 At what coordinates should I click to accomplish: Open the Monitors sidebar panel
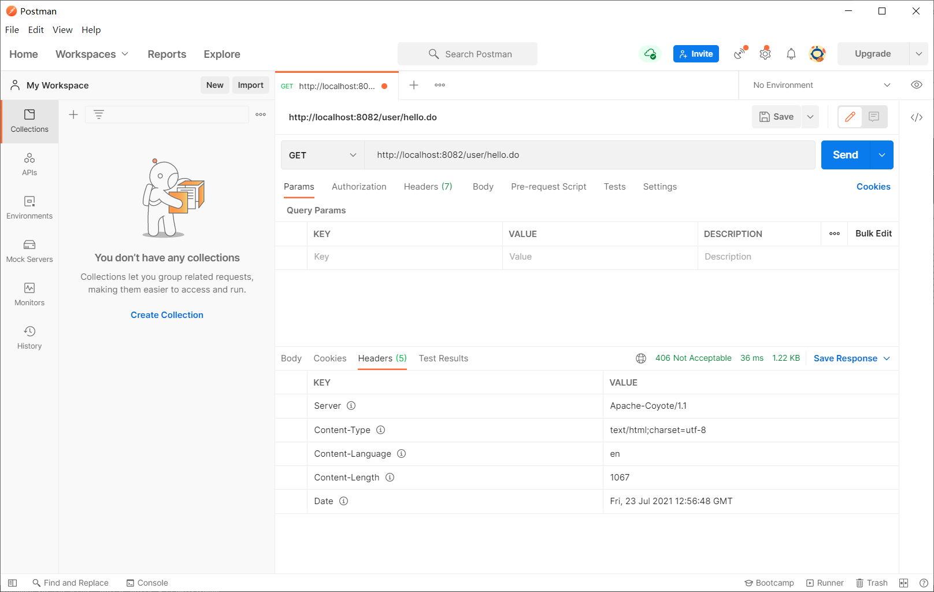click(29, 295)
